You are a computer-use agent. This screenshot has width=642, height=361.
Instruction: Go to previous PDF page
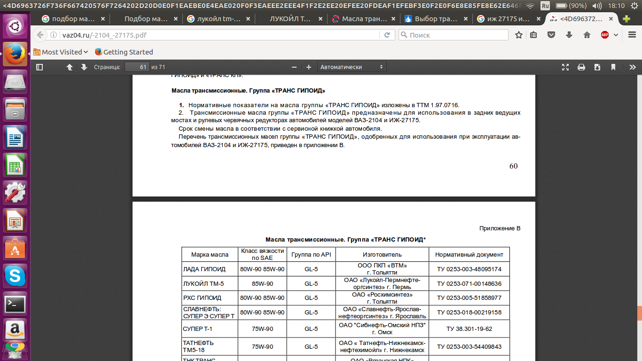[x=70, y=67]
